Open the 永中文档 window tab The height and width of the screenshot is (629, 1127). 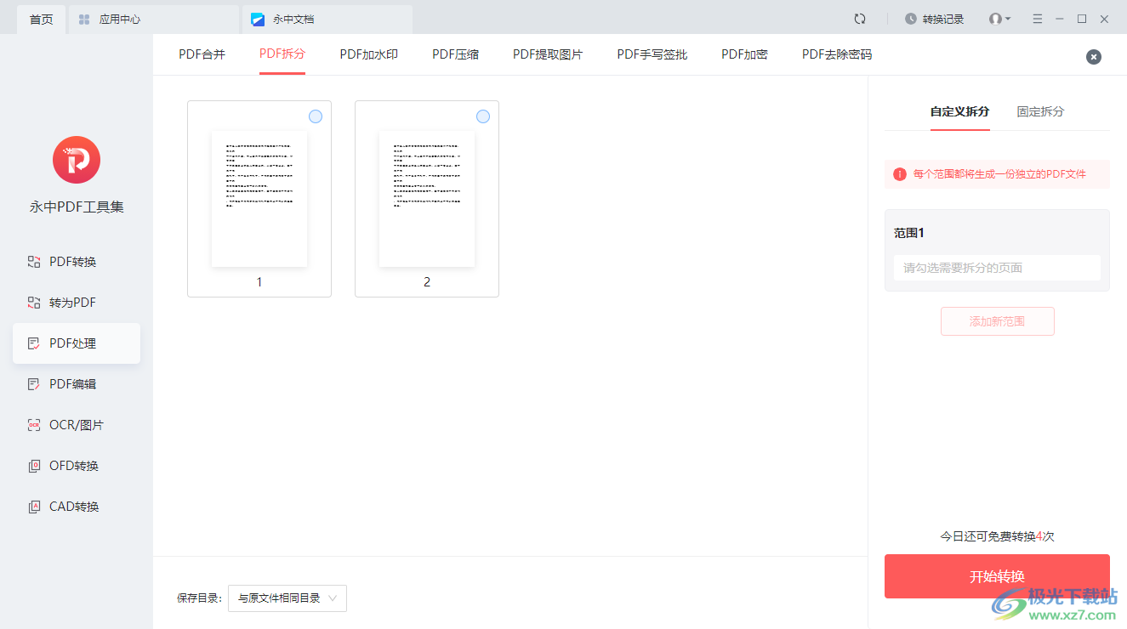[327, 19]
